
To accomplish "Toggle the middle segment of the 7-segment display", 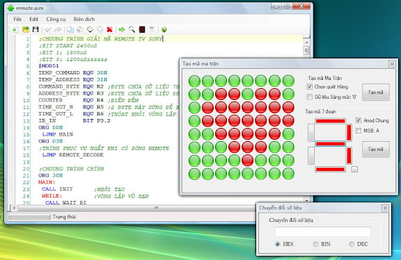I will coord(330,144).
